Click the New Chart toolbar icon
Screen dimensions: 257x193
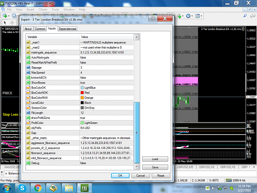[x=5, y=16]
